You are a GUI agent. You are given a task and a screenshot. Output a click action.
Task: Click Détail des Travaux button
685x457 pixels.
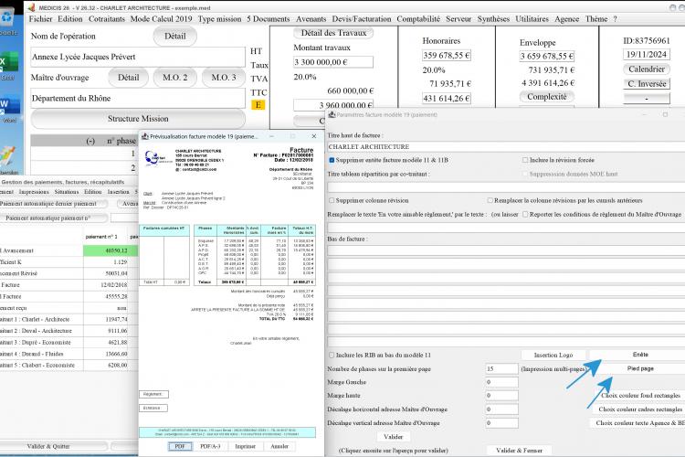pos(333,33)
